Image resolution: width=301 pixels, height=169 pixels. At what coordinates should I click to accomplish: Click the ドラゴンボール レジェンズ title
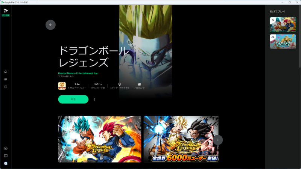(93, 57)
